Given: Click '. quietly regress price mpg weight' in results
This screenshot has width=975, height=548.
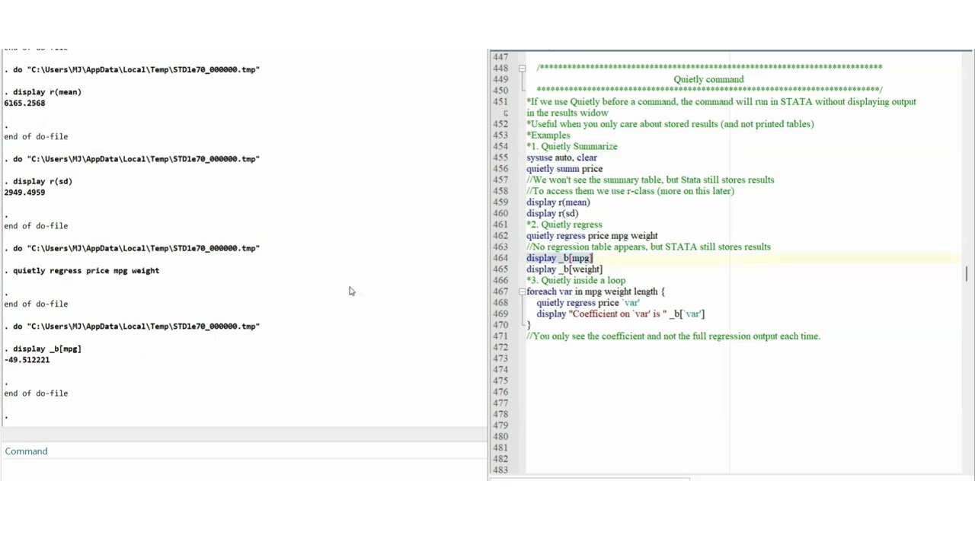Looking at the screenshot, I should [82, 271].
